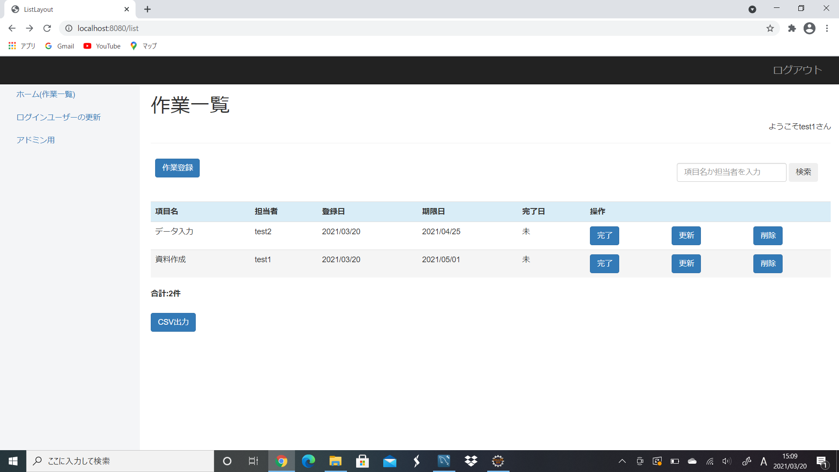Image resolution: width=839 pixels, height=472 pixels.
Task: Open the Chrome profile avatar
Action: click(809, 28)
